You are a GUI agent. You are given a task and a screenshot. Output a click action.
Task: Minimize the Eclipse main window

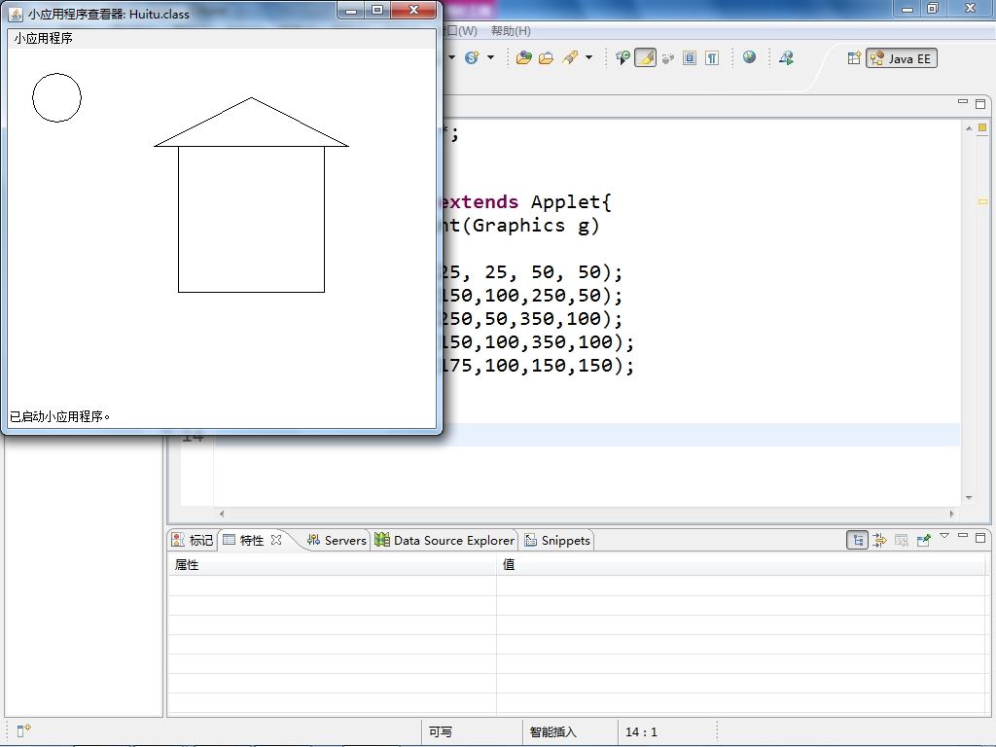pos(907,9)
